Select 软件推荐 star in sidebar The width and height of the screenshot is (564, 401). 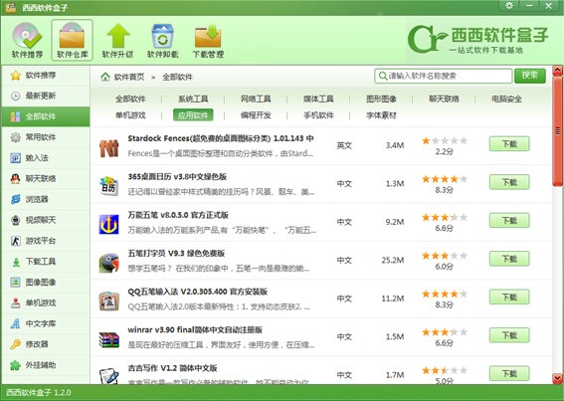(x=46, y=75)
